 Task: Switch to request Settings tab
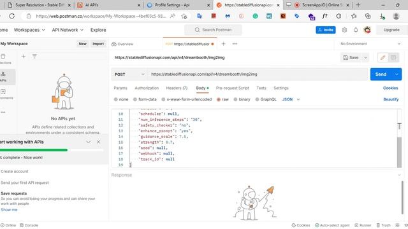(281, 88)
